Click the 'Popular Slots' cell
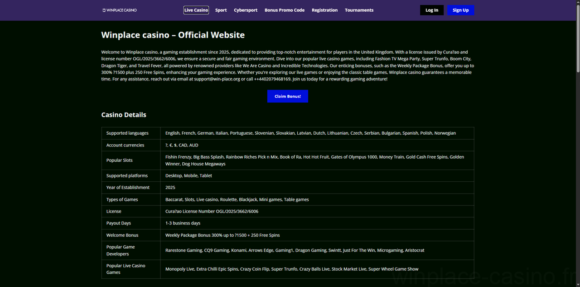Image resolution: width=580 pixels, height=287 pixels. tap(131, 160)
